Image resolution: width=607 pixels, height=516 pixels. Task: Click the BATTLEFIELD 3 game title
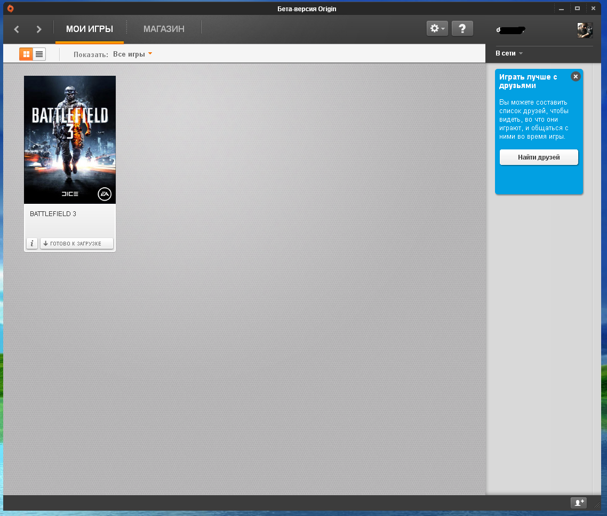pyautogui.click(x=53, y=214)
